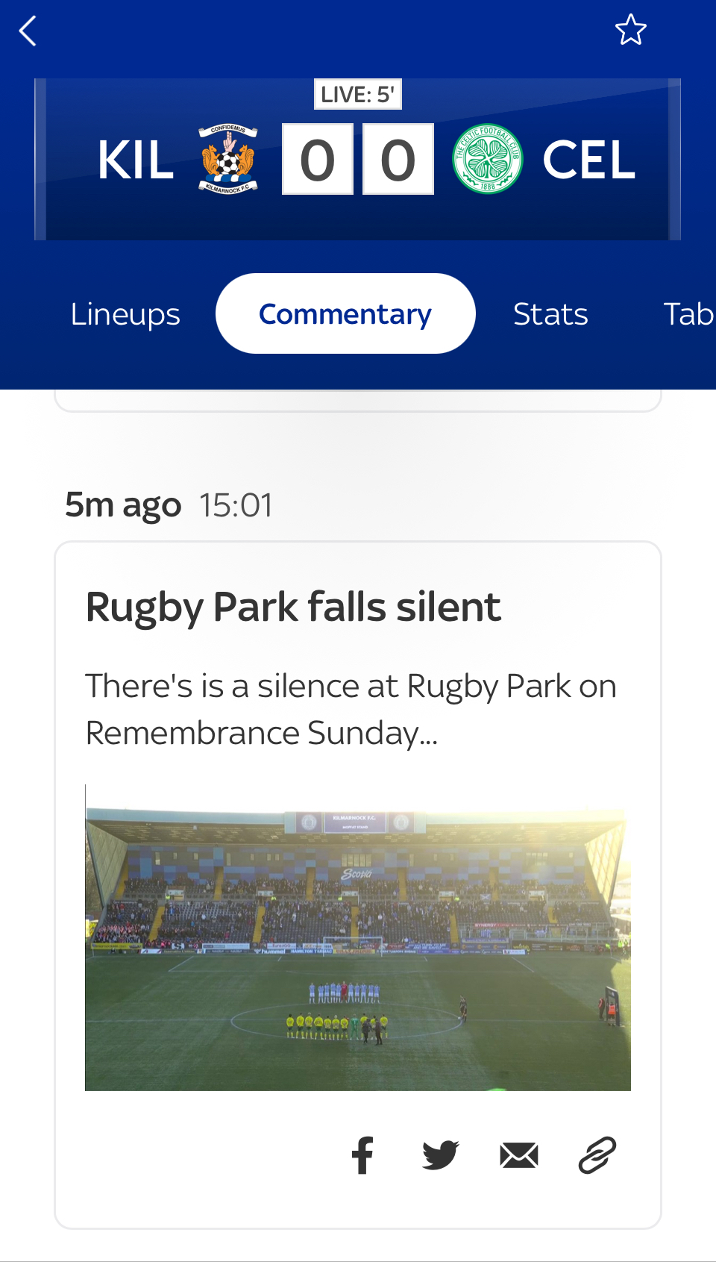
Task: Share the post by email icon
Action: [519, 1155]
